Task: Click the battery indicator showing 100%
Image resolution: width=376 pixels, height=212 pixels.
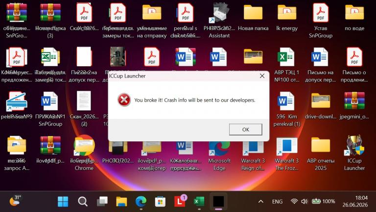Action: 323,201
